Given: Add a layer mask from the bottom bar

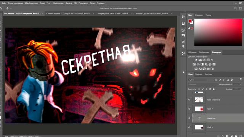Looking at the screenshot, I should click(227, 136).
